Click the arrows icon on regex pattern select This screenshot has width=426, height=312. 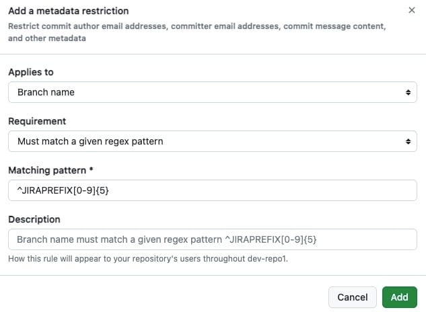[x=407, y=141]
